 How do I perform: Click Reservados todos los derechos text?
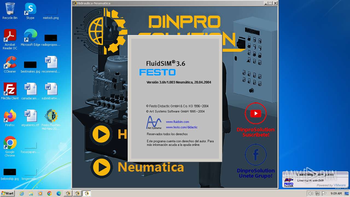tap(167, 134)
